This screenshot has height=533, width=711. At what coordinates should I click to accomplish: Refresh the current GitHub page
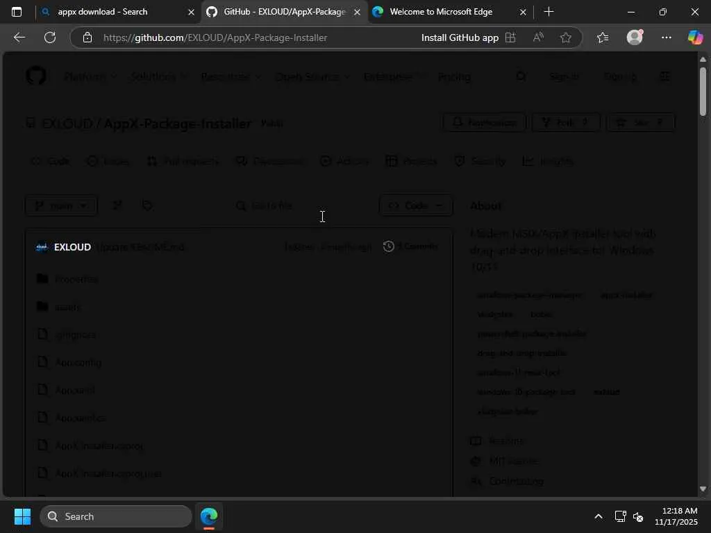50,37
